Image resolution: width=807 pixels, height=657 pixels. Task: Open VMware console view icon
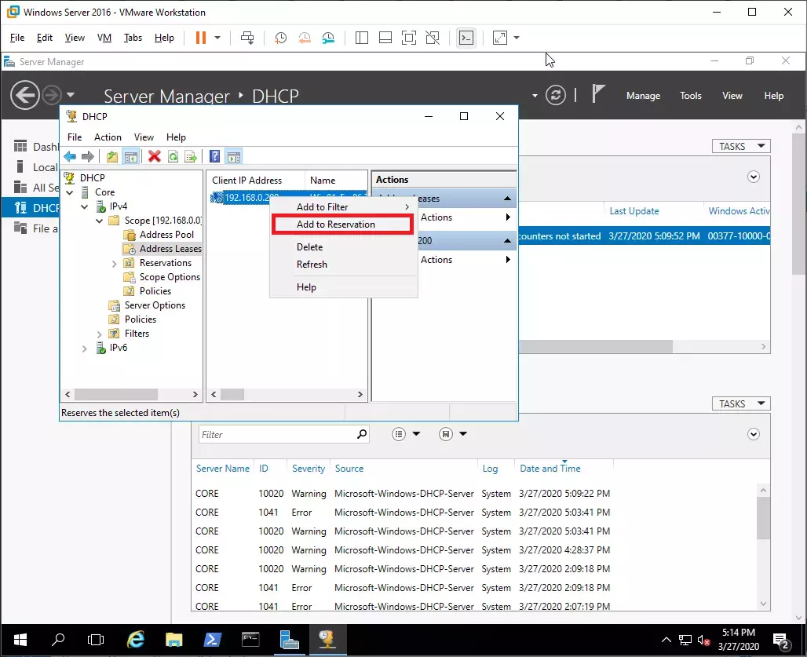click(466, 38)
